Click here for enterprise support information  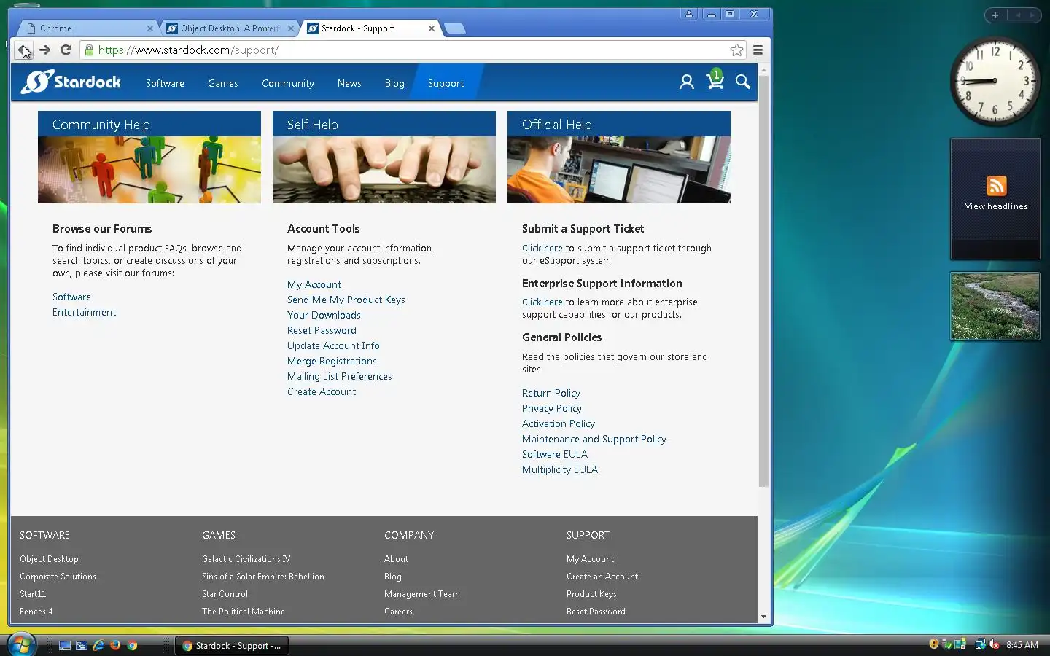point(542,302)
